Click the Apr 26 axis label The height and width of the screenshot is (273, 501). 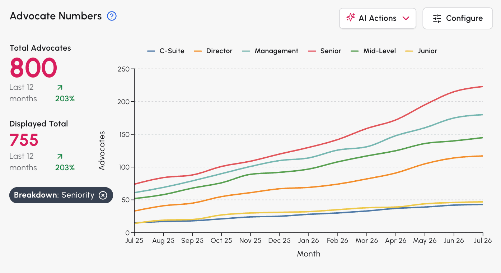(x=396, y=241)
